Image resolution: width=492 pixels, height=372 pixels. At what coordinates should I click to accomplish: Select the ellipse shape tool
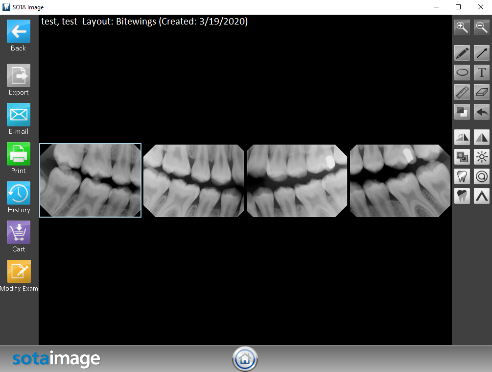point(462,73)
